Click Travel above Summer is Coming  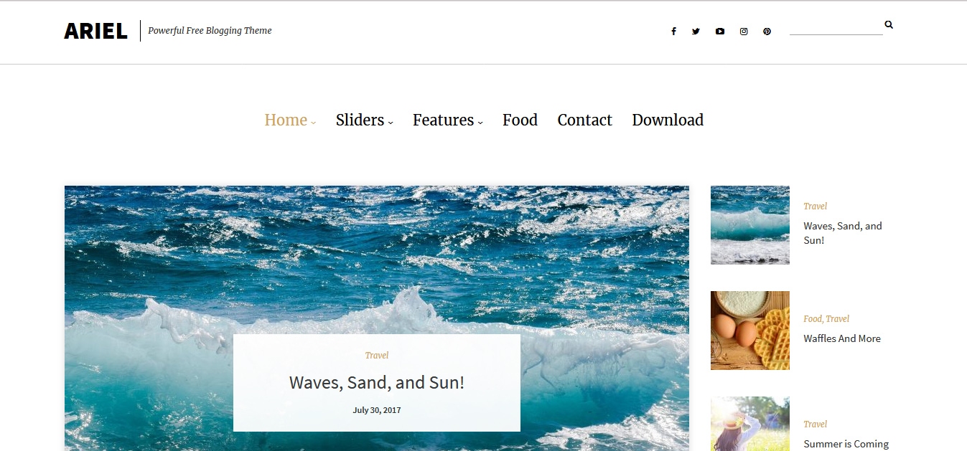coord(815,424)
